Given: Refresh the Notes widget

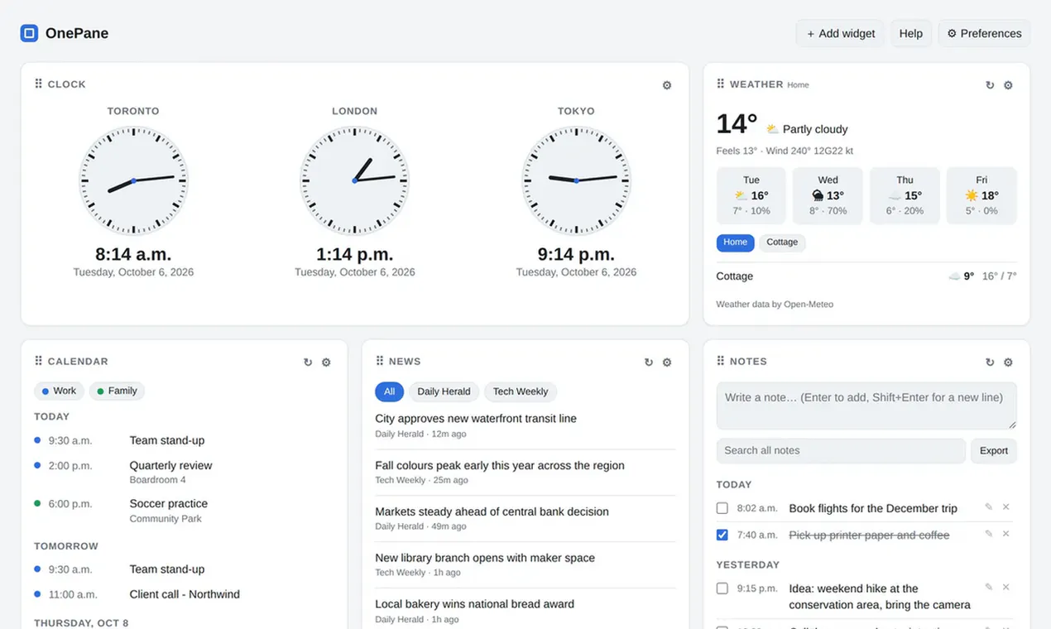Looking at the screenshot, I should [990, 363].
